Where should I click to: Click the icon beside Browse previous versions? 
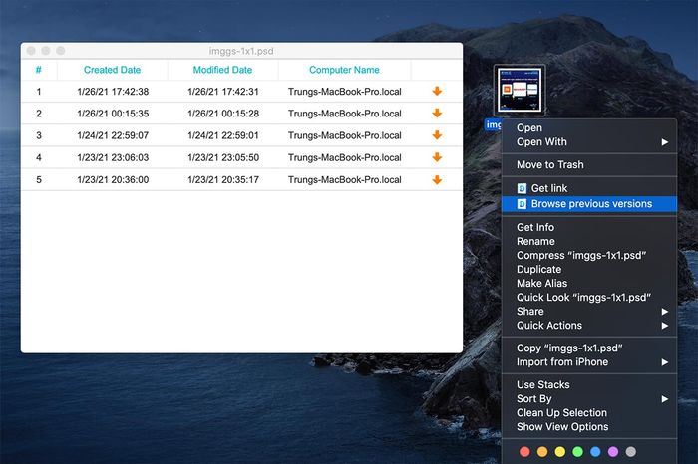click(x=522, y=204)
